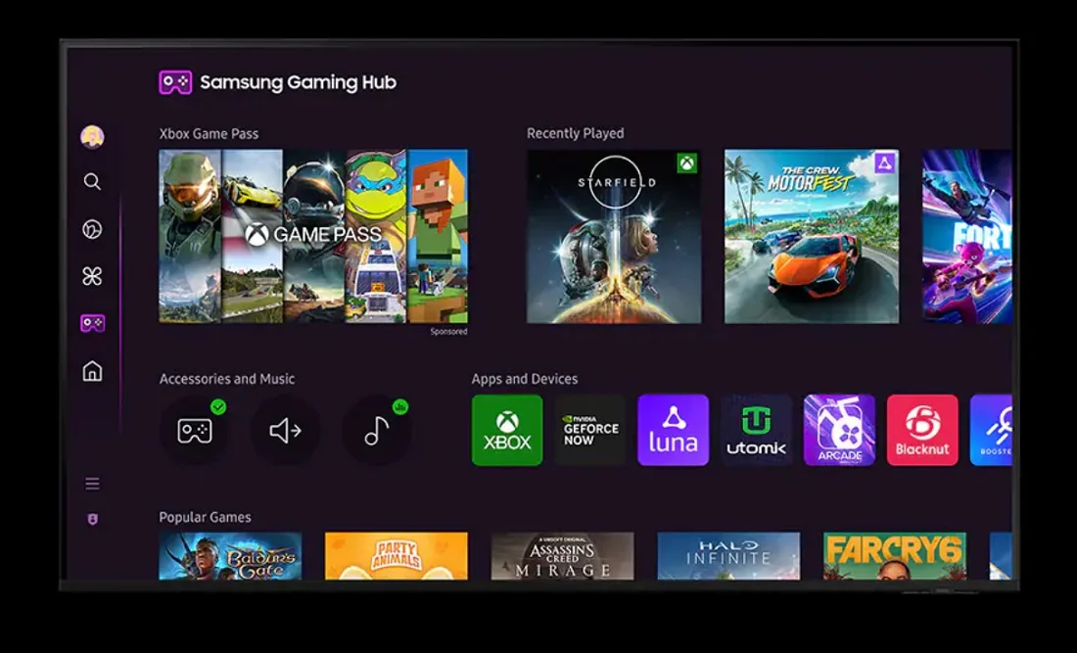The width and height of the screenshot is (1077, 653).
Task: Open the Utomik app
Action: [x=756, y=430]
